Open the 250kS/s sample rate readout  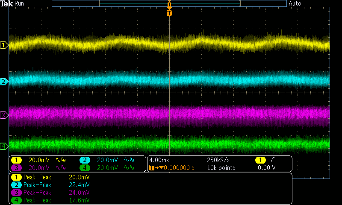(x=218, y=160)
